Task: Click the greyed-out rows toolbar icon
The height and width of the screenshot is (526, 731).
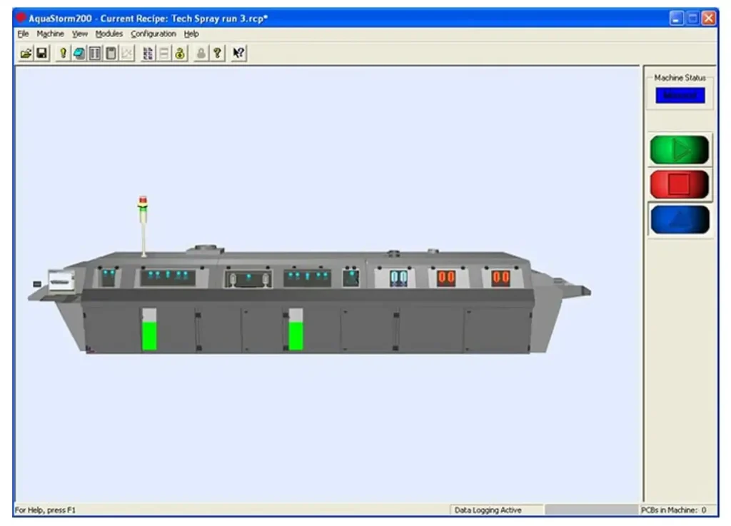Action: [x=163, y=54]
